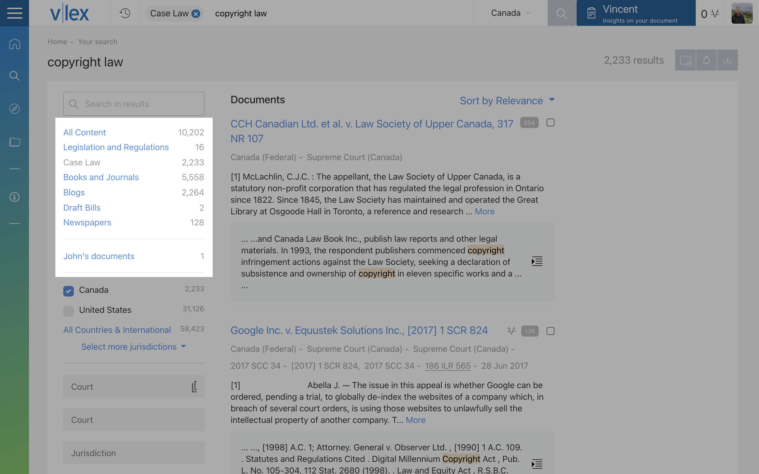Expand the Canada jurisdiction dropdown in header
Image resolution: width=759 pixels, height=474 pixels.
[510, 13]
